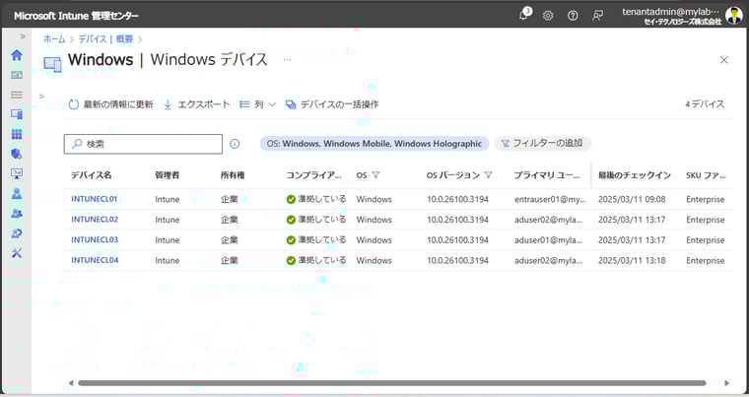749x397 pixels.
Task: Click フィルターの追加 add filter
Action: click(x=543, y=143)
